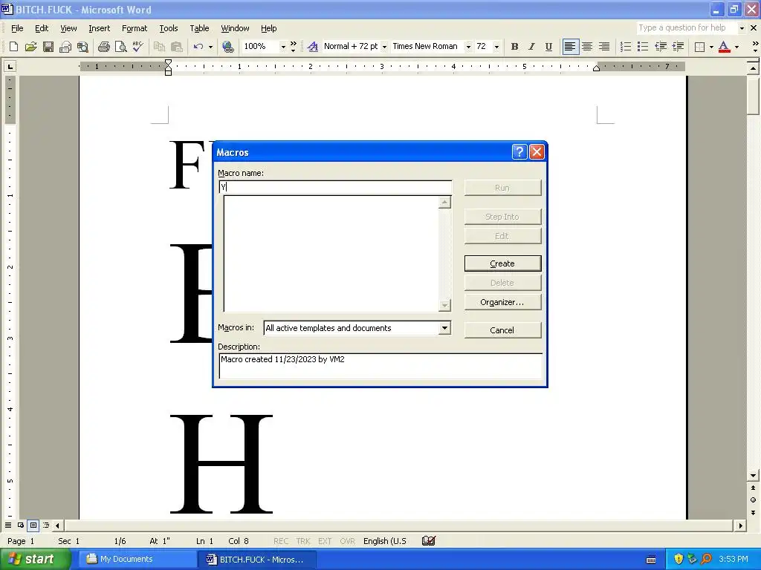Click the Select Browse Object round button
This screenshot has width=761, height=570.
tap(753, 499)
